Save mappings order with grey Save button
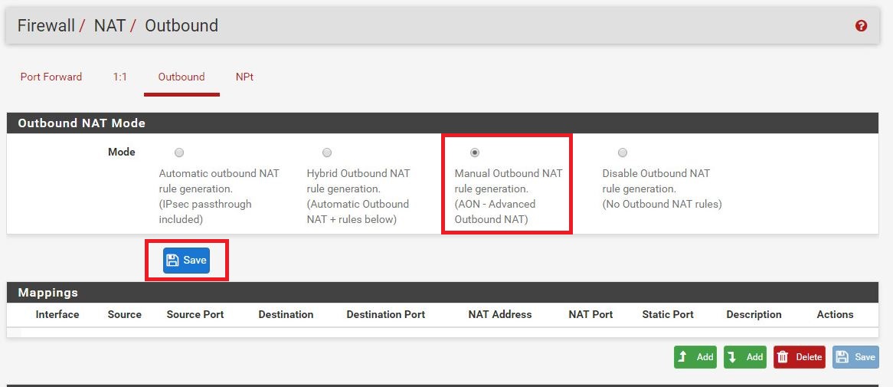The image size is (893, 387). (x=855, y=357)
